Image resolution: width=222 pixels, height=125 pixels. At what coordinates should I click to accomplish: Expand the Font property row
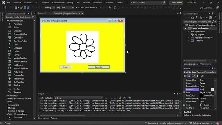point(184,92)
